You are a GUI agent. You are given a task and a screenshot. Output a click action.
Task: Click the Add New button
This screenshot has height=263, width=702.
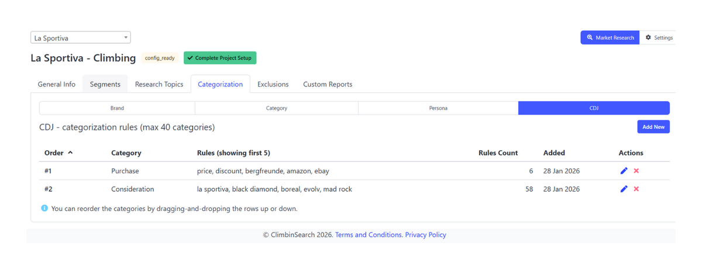click(x=653, y=127)
